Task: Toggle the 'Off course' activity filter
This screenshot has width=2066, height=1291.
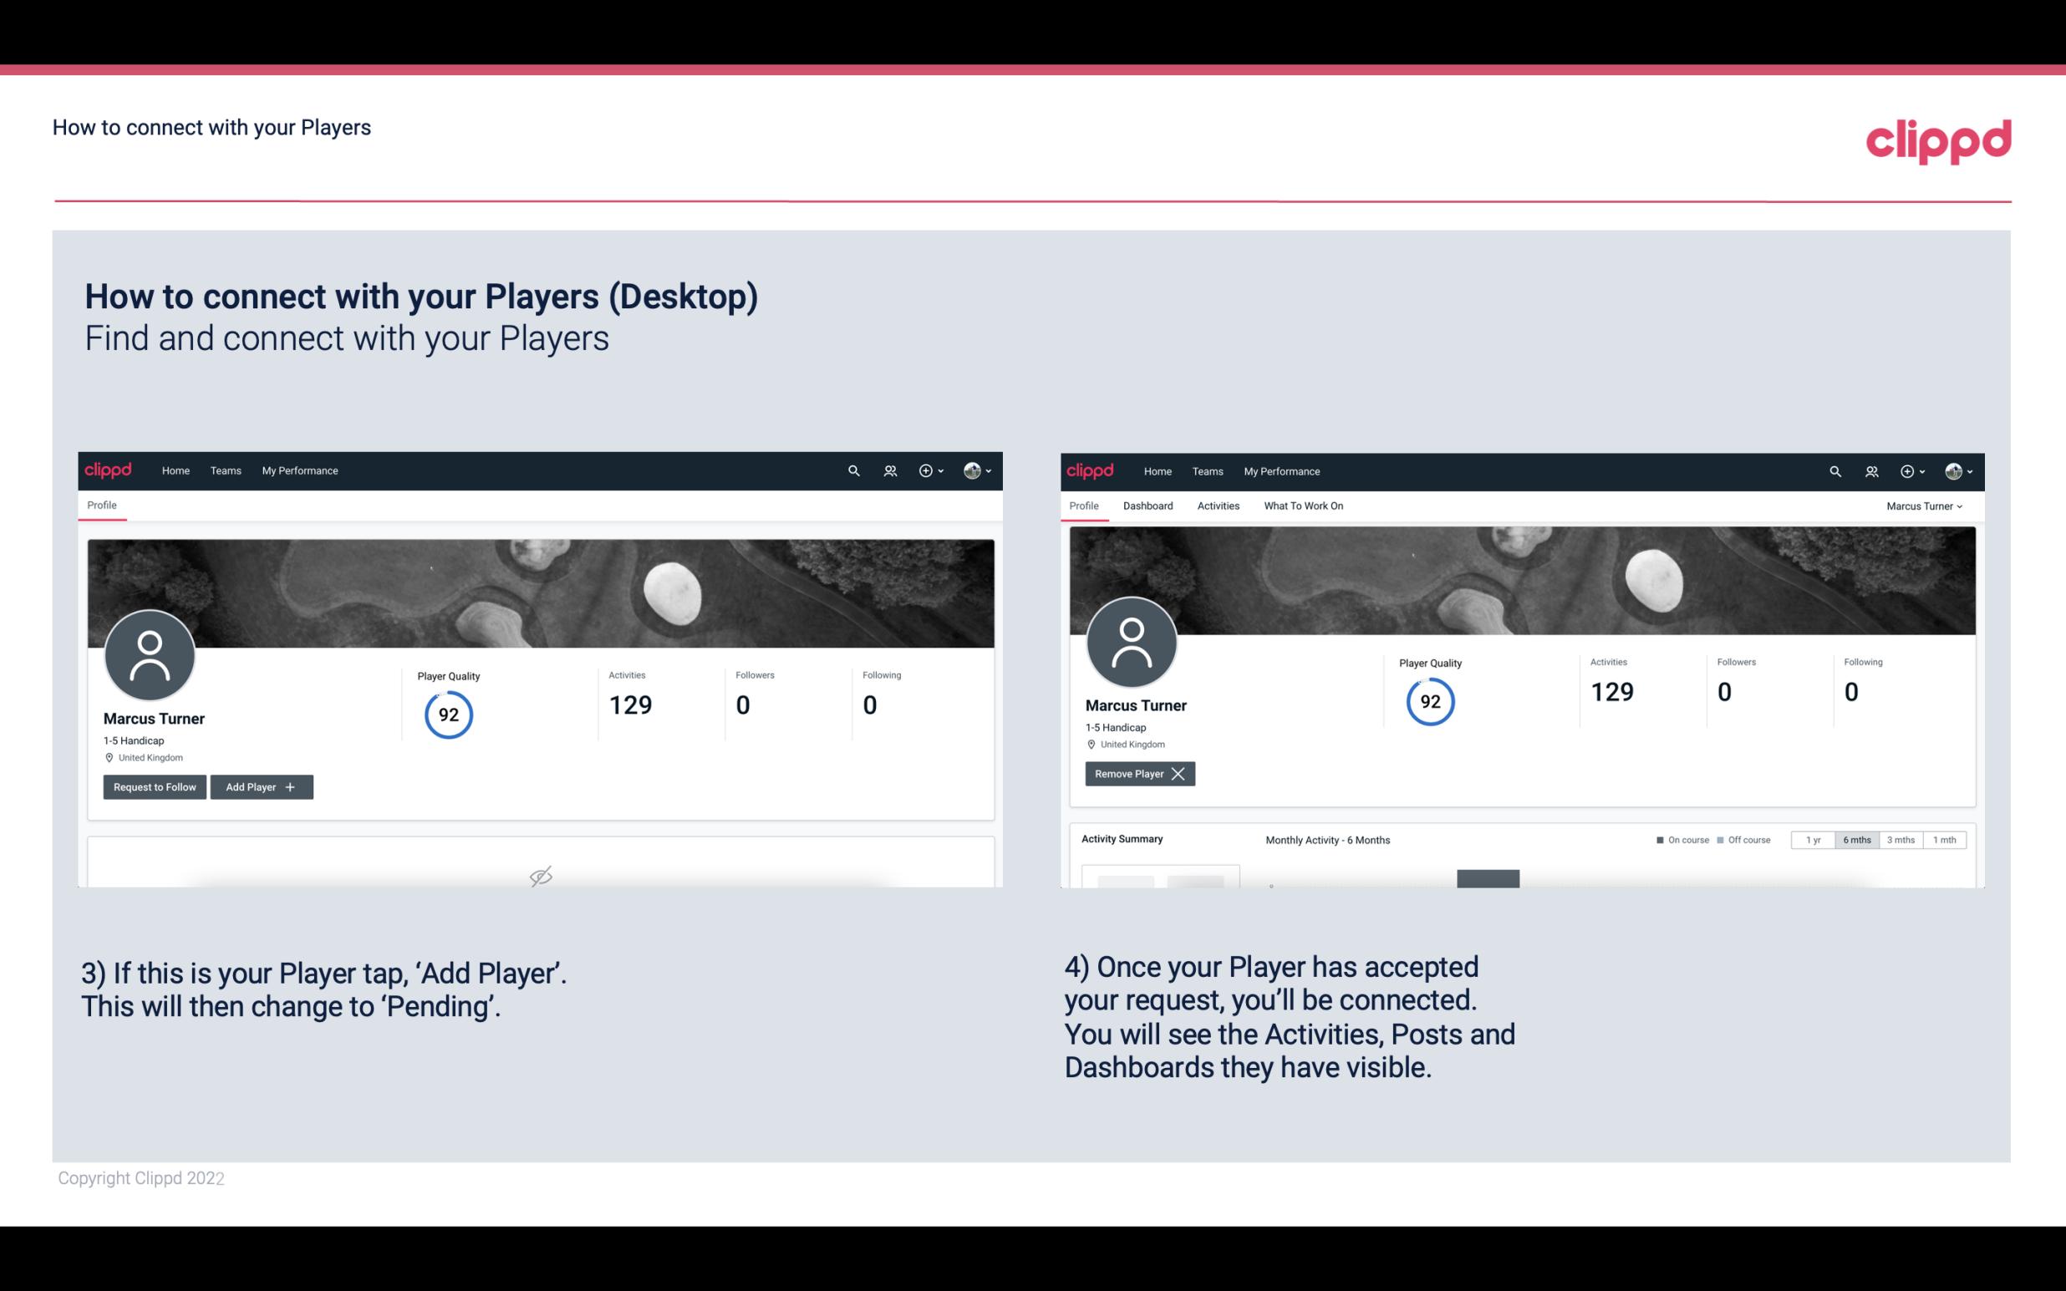Action: (1743, 839)
